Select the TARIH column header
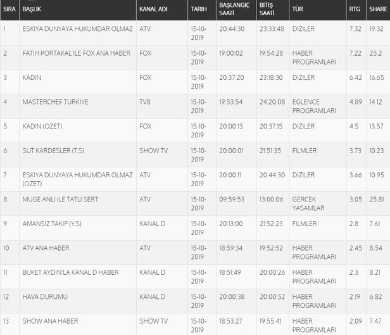This screenshot has height=335, width=390. coord(198,10)
